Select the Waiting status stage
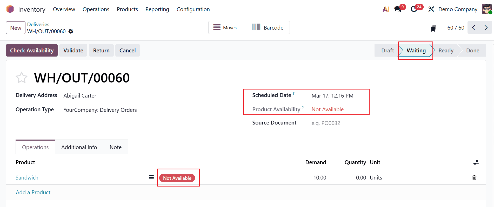 click(416, 50)
